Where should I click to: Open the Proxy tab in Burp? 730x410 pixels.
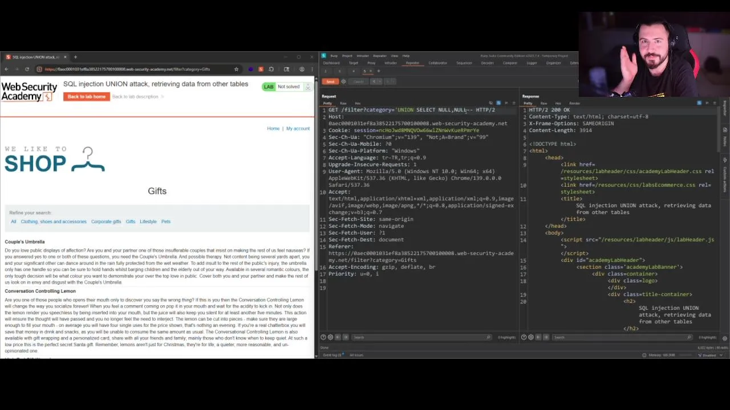click(x=371, y=63)
